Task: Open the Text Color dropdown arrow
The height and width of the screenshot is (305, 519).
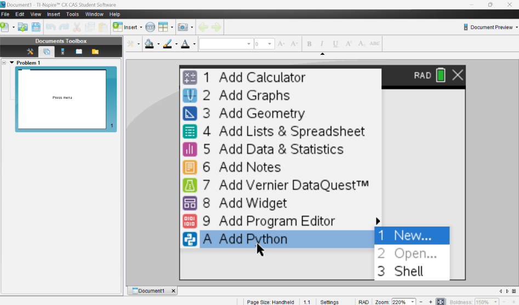Action: click(195, 44)
